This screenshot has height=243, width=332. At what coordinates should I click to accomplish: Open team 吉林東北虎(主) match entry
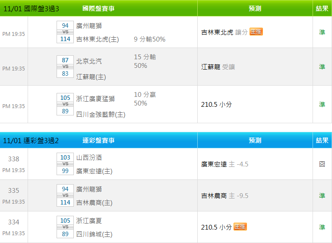pyautogui.click(x=98, y=39)
